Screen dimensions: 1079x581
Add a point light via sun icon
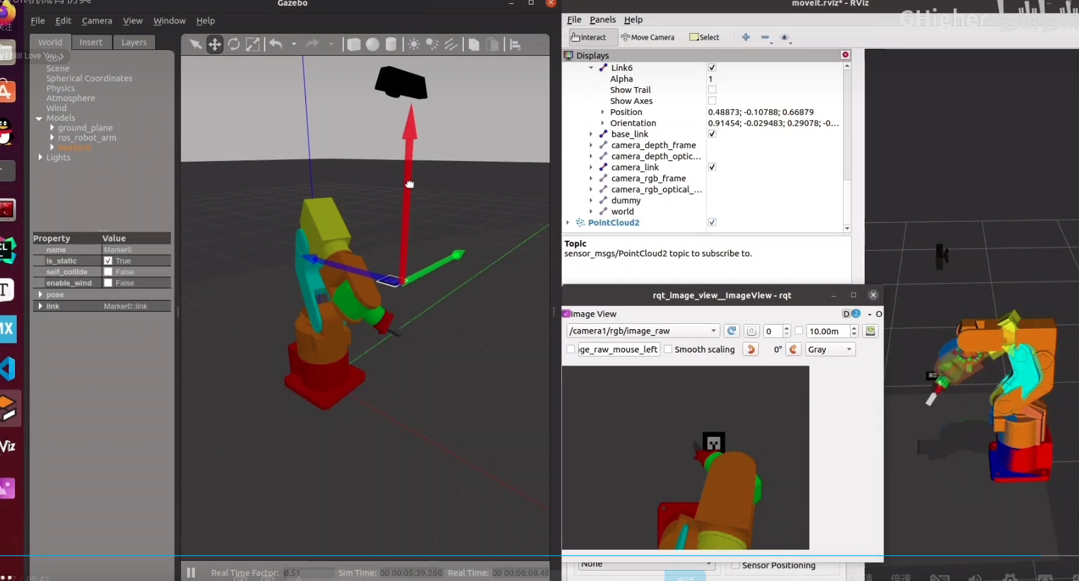point(413,44)
